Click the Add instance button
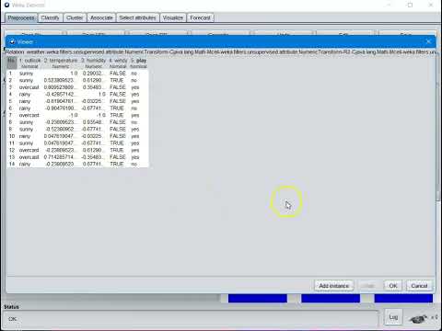 334,286
